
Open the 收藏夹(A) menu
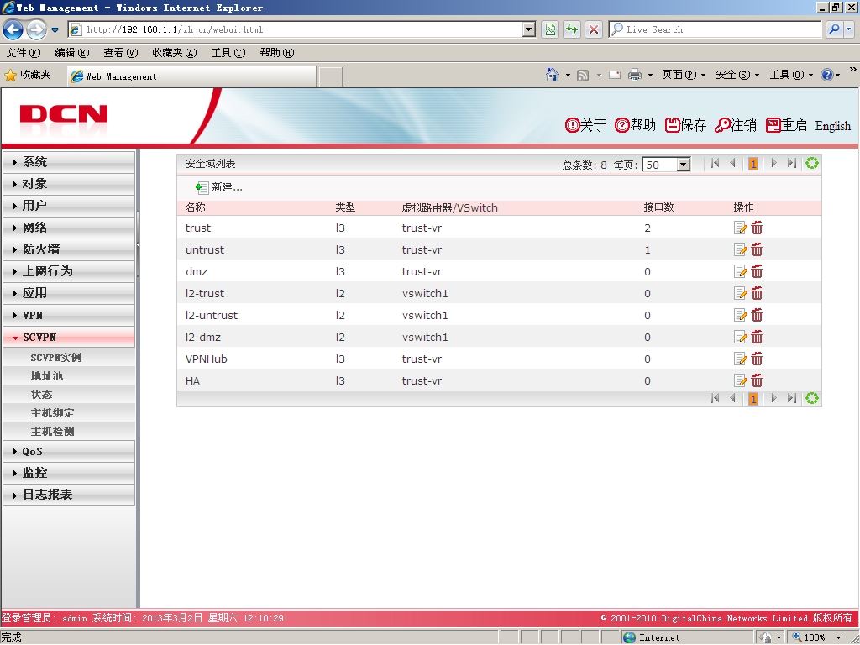[x=175, y=53]
